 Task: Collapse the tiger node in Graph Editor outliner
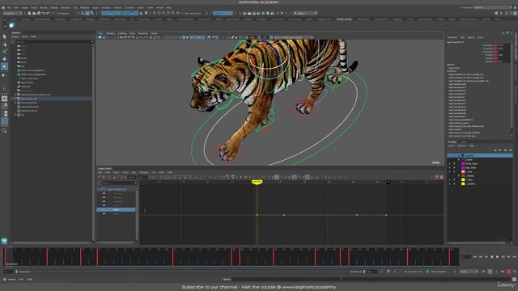99,189
